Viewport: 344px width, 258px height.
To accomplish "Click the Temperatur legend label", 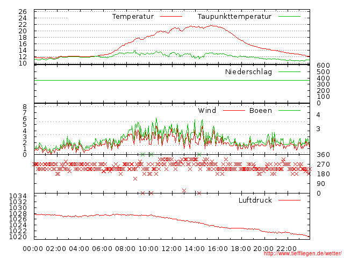I will click(133, 17).
